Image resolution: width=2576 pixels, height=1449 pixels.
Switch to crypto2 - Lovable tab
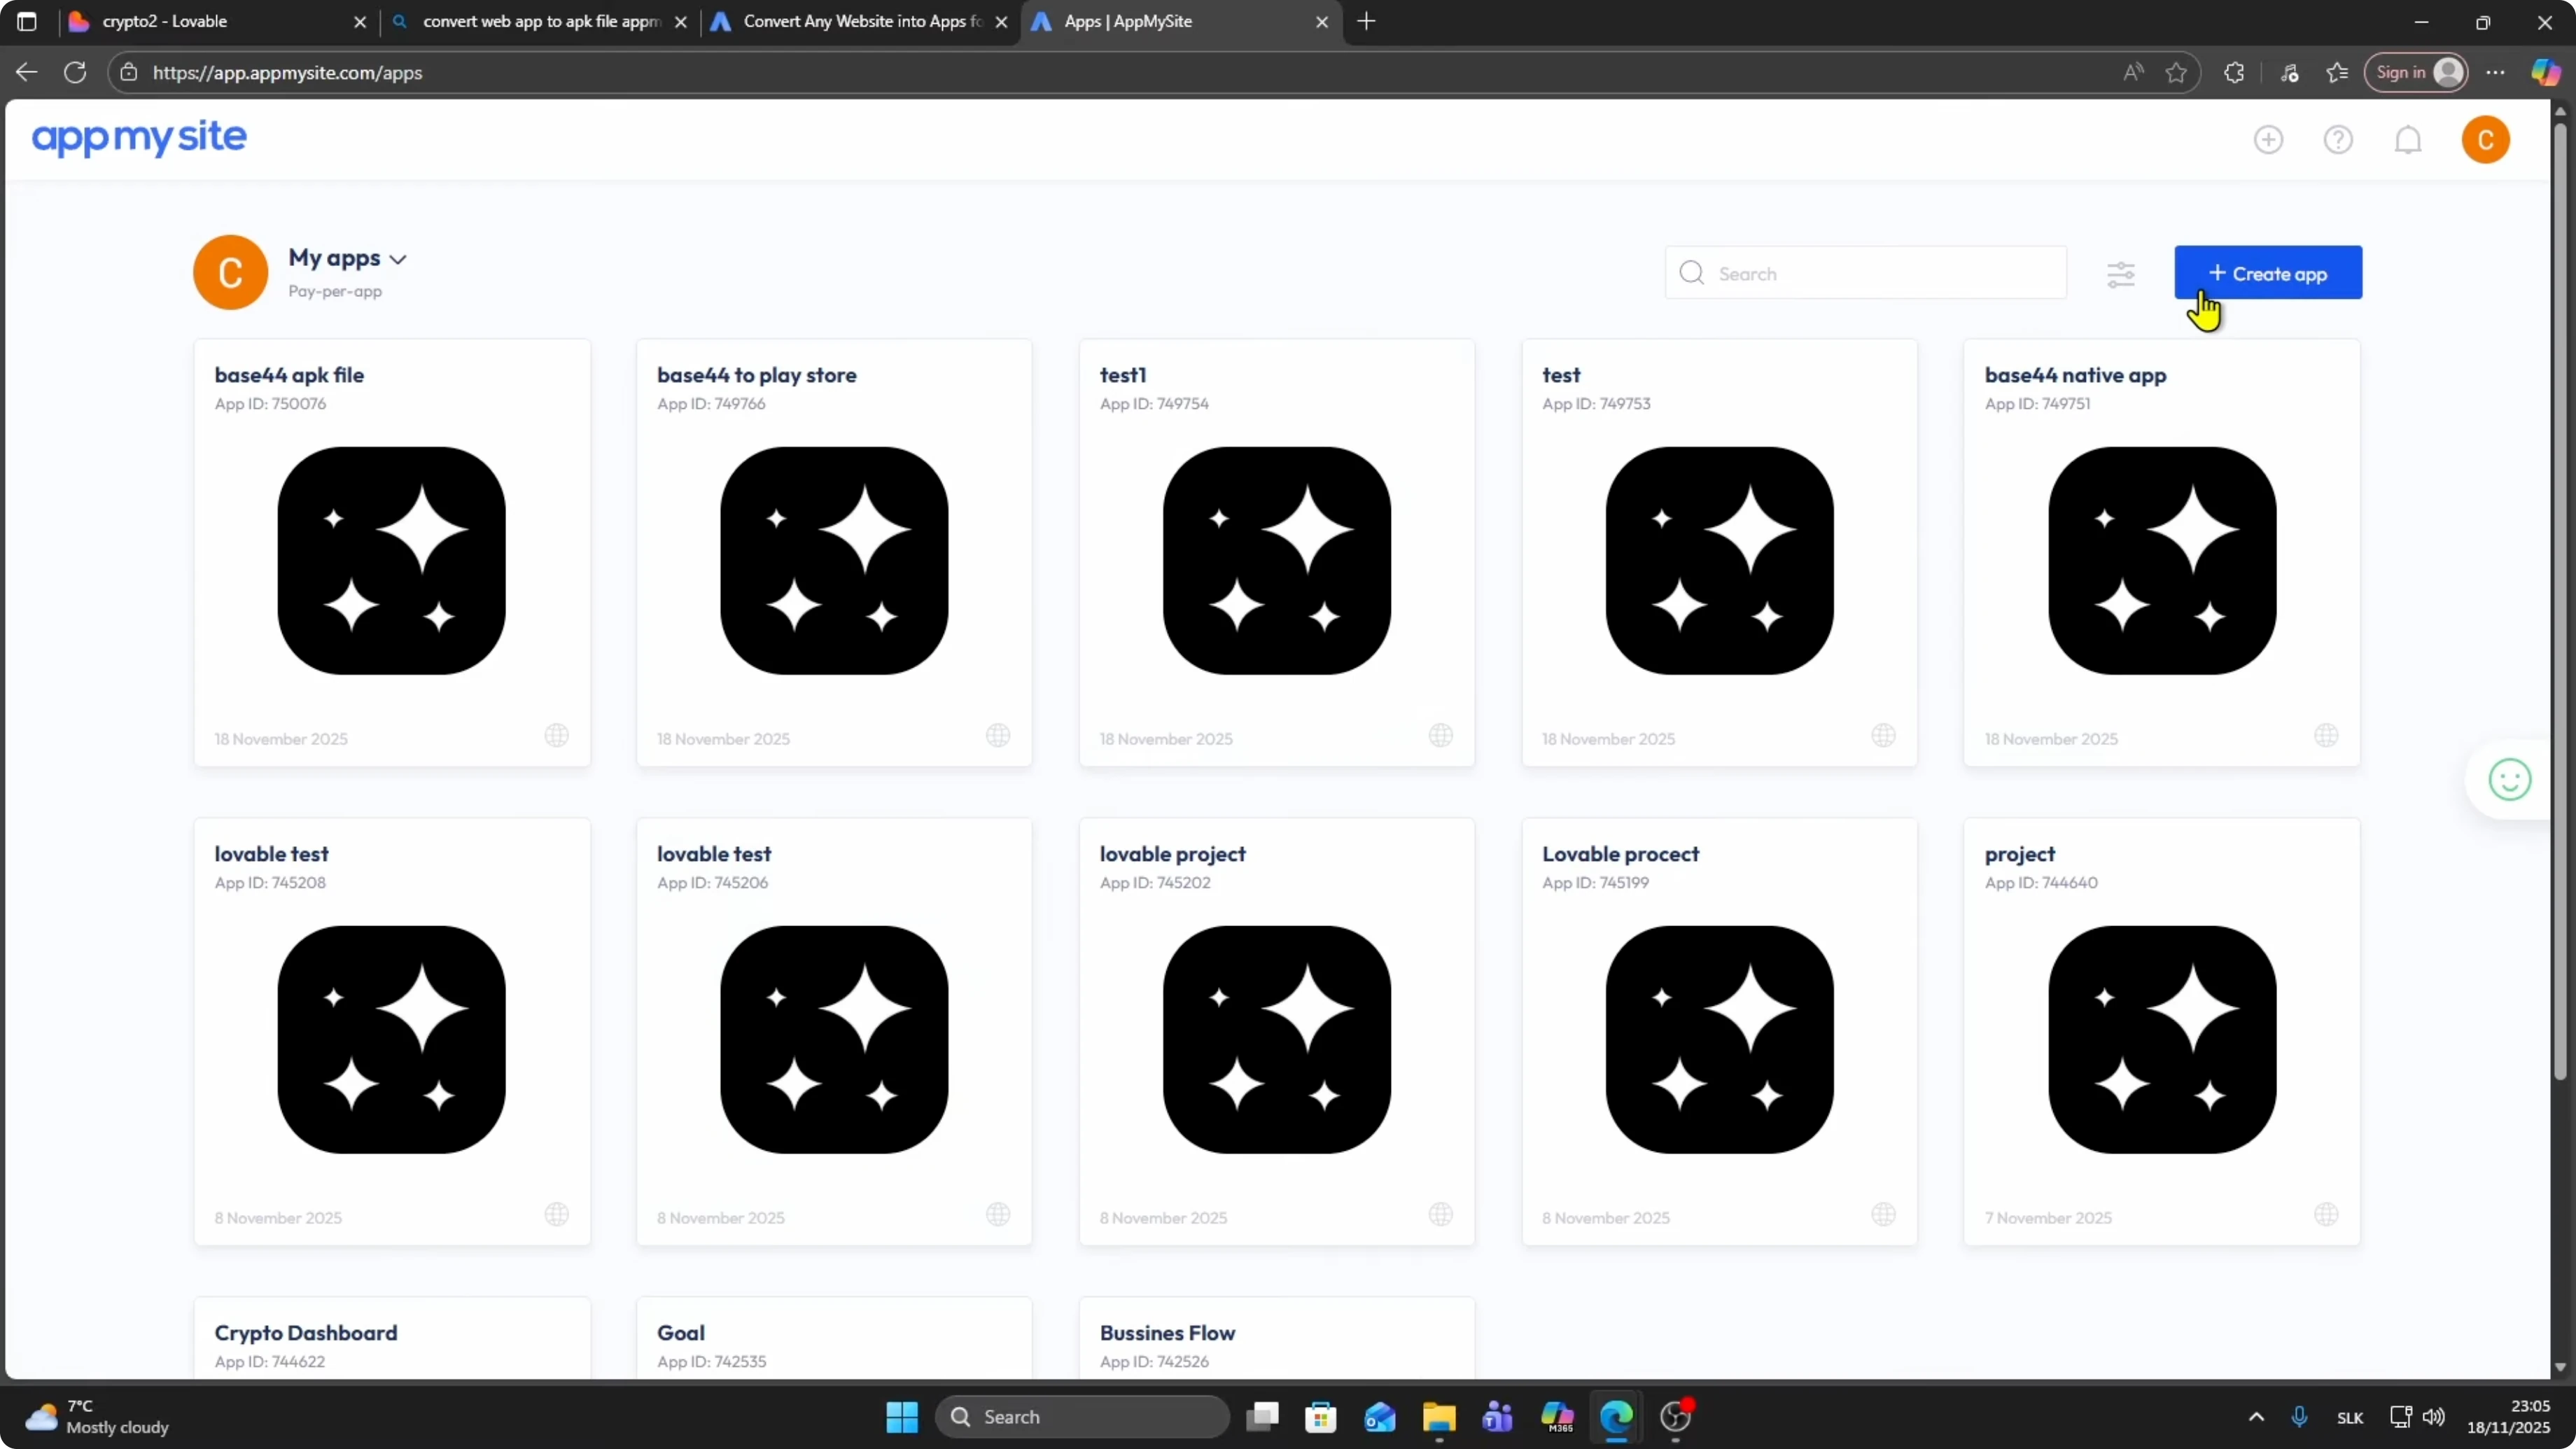coord(217,22)
